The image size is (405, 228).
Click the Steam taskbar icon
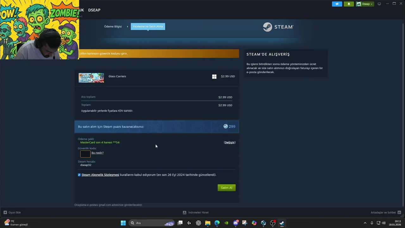282,223
